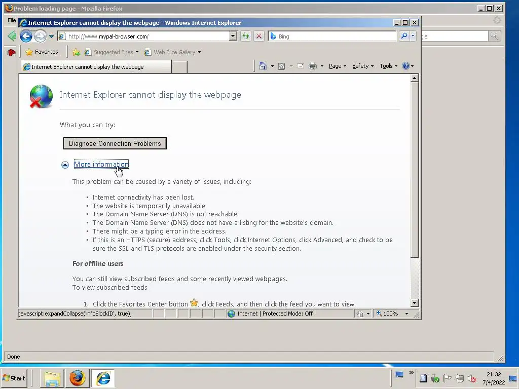Click the page scrollbar down arrow

tap(414, 303)
